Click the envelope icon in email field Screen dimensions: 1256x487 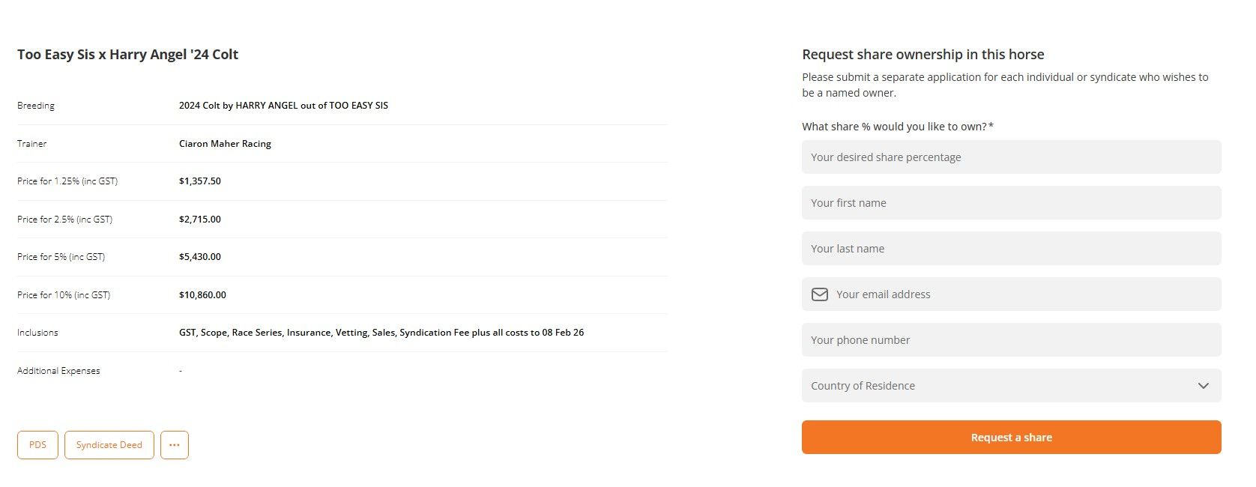tap(820, 294)
